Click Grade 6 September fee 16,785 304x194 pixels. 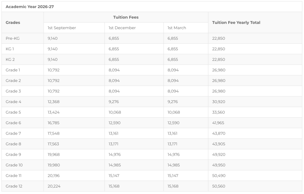(53, 123)
